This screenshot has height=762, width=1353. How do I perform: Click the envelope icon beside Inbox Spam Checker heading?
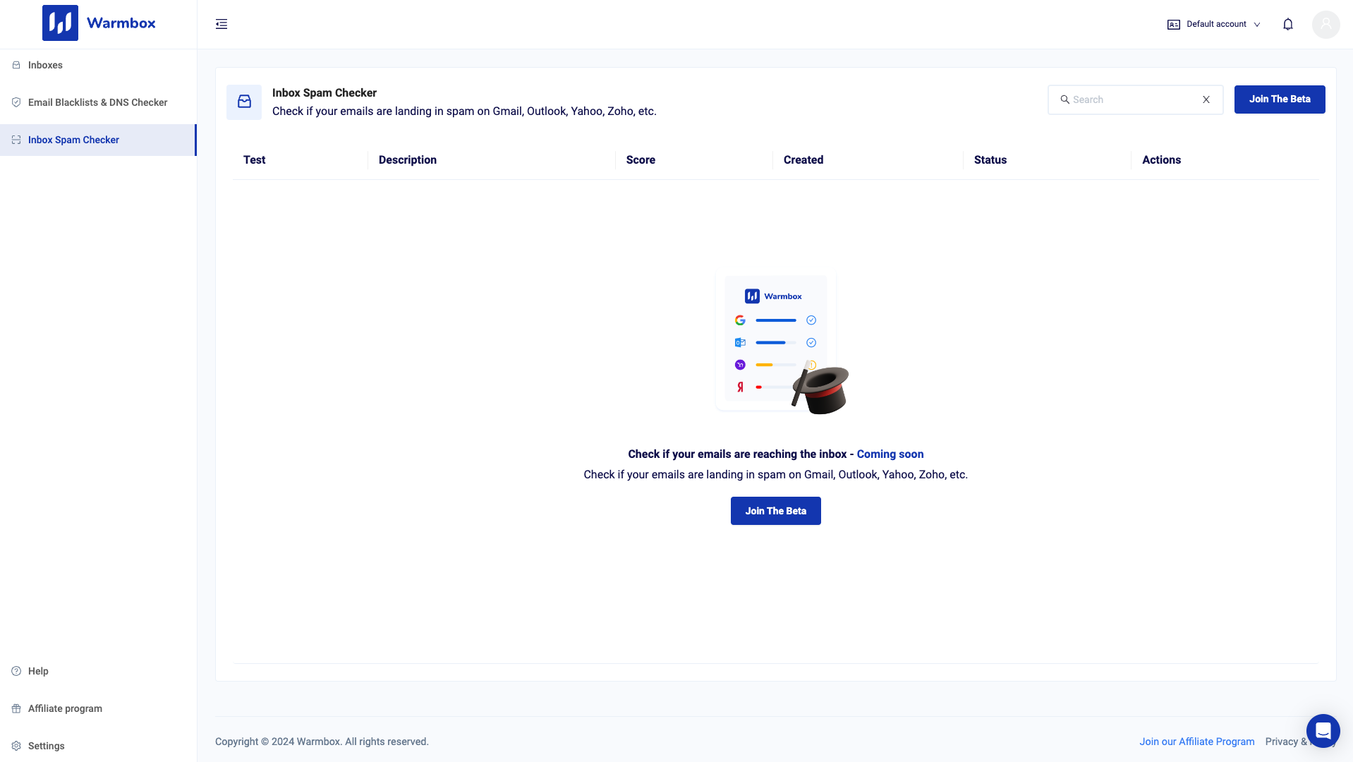[x=243, y=102]
